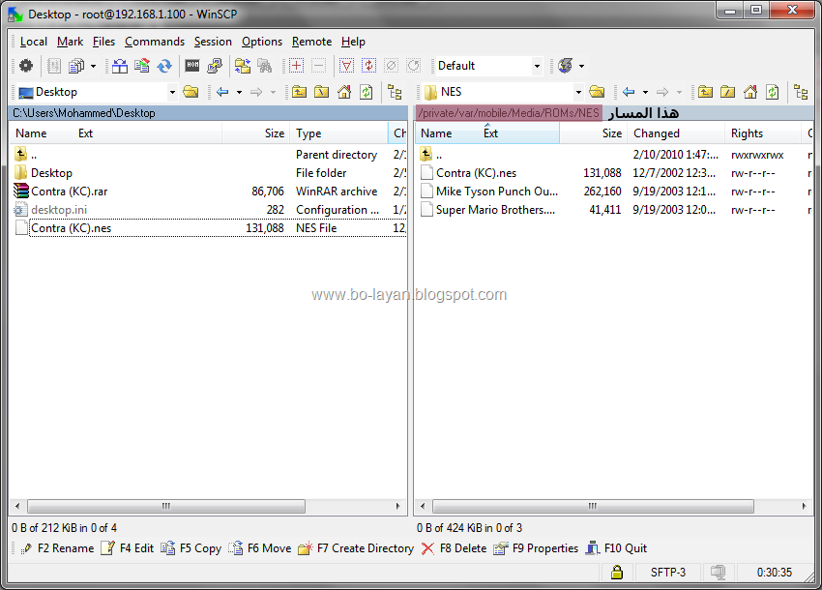The width and height of the screenshot is (822, 590).
Task: Sort remote panel by Rights column
Action: point(764,133)
